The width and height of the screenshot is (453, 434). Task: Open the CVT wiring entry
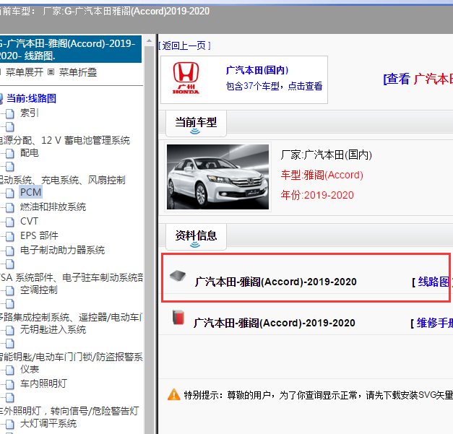29,221
